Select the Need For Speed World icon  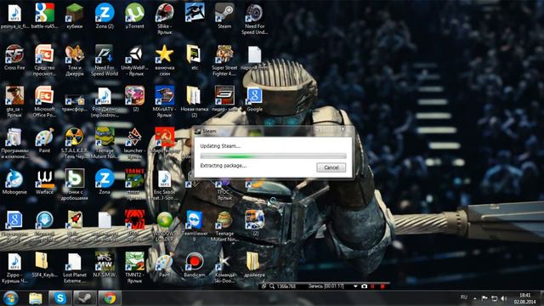coord(105,60)
